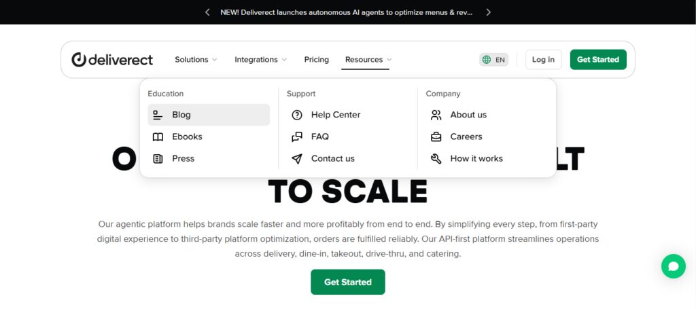This screenshot has width=696, height=309.
Task: Click the Blog list icon
Action: [x=158, y=115]
